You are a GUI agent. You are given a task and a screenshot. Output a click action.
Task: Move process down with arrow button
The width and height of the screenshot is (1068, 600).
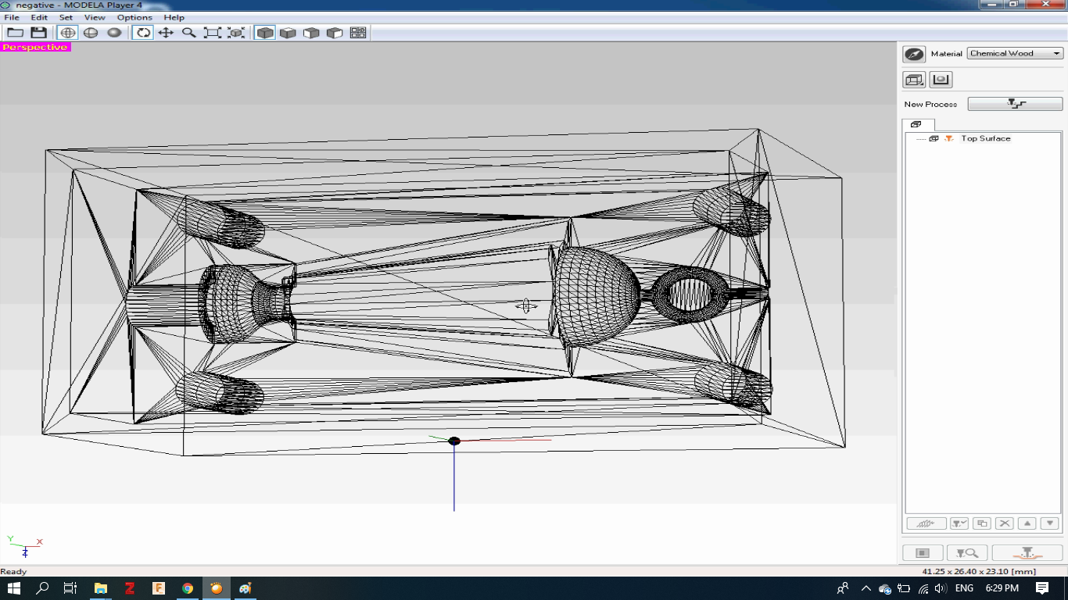point(1050,523)
